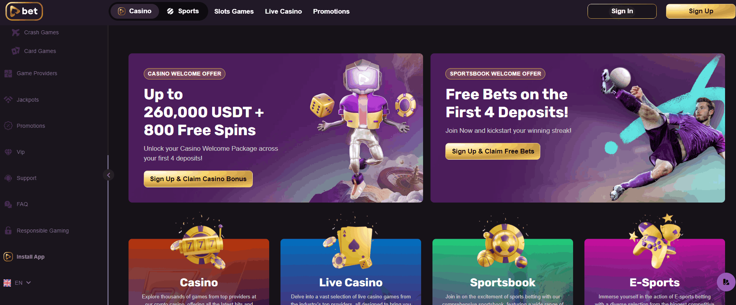The image size is (736, 305).
Task: Collapse the sidebar with the chevron
Action: 109,175
